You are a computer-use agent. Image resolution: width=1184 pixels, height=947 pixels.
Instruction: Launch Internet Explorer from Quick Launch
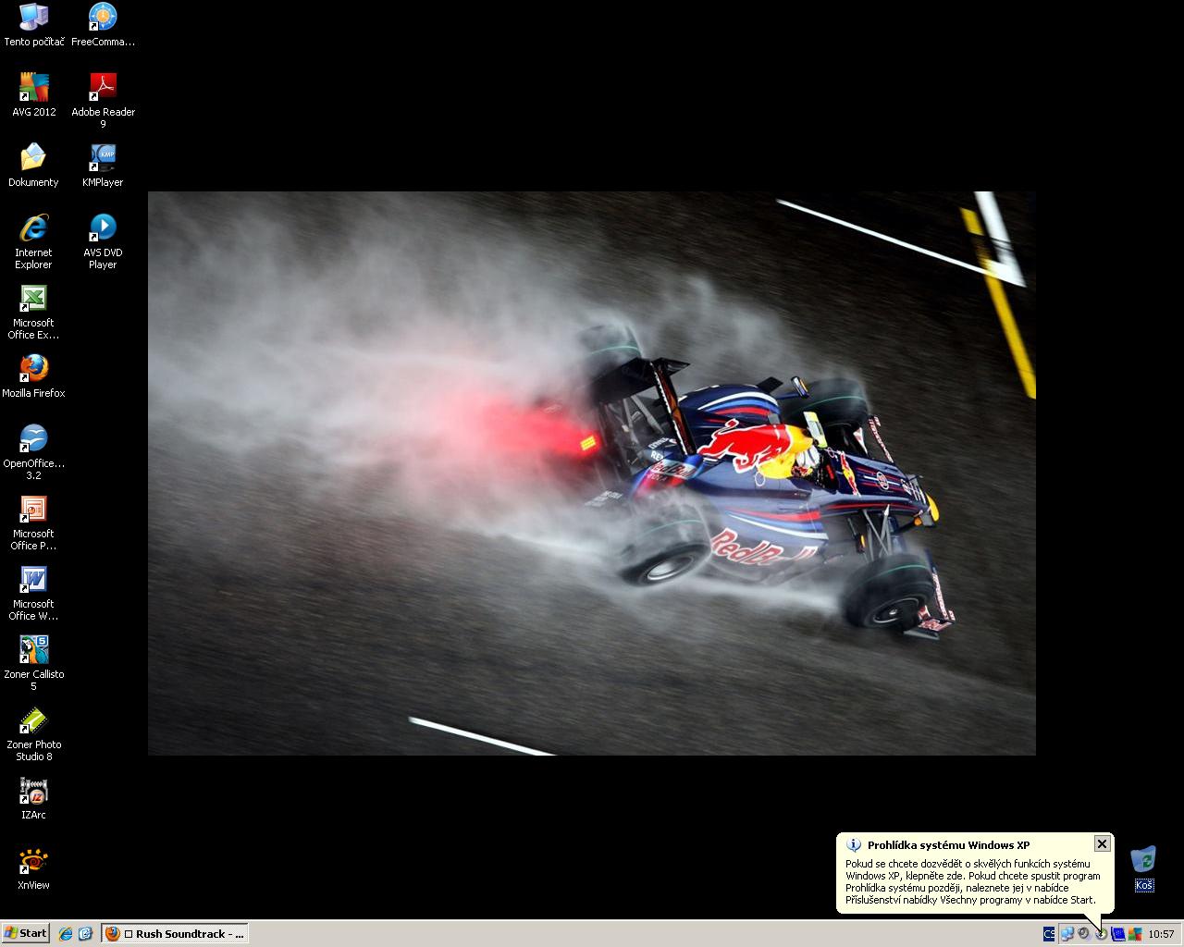coord(66,934)
